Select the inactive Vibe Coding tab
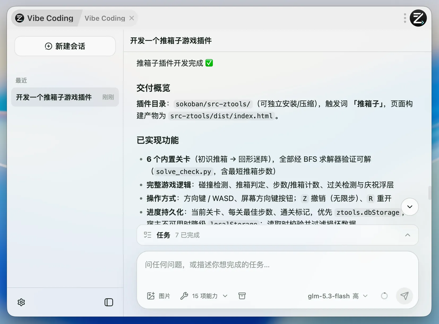Image resolution: width=439 pixels, height=324 pixels. click(105, 18)
